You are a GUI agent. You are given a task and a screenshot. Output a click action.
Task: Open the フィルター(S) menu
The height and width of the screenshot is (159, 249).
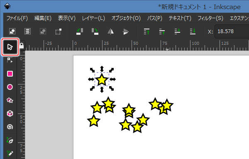point(210,18)
